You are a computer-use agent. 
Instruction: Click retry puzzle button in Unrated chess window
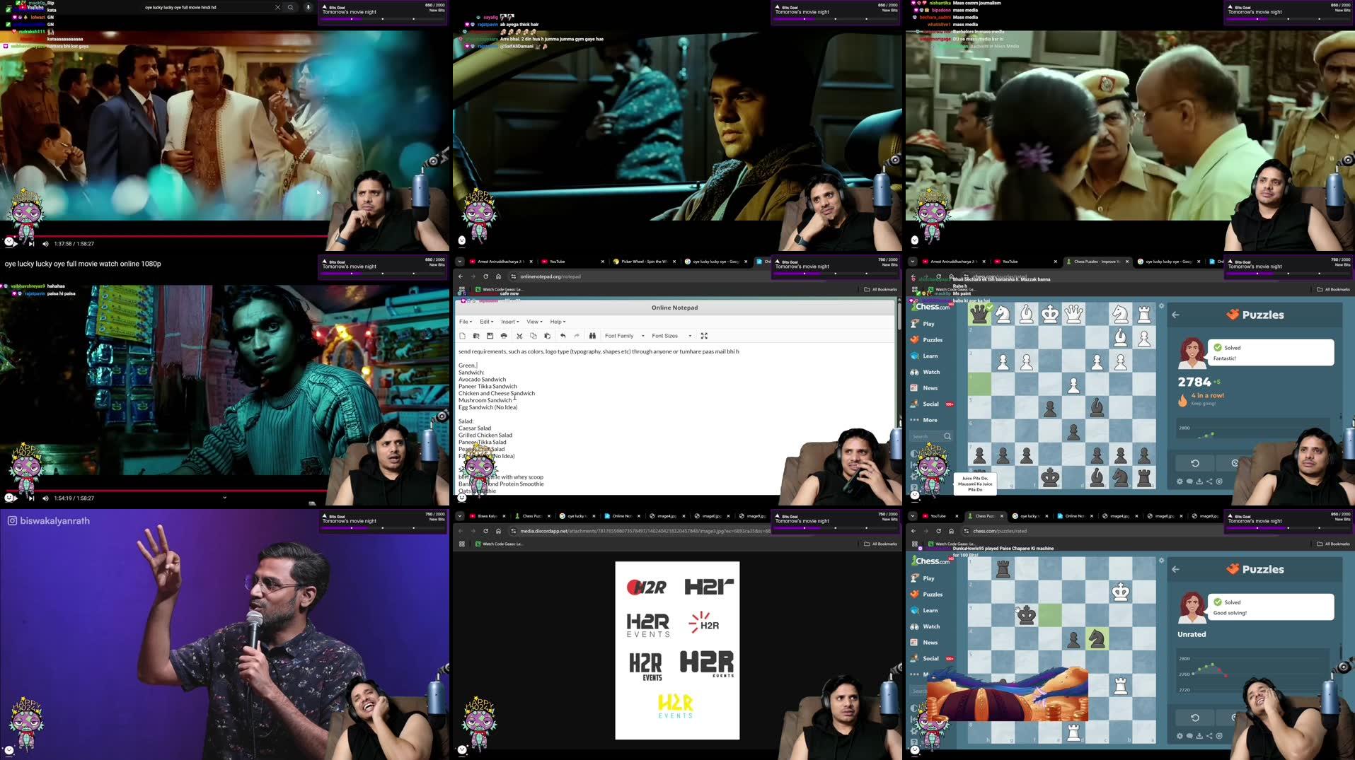coord(1195,718)
